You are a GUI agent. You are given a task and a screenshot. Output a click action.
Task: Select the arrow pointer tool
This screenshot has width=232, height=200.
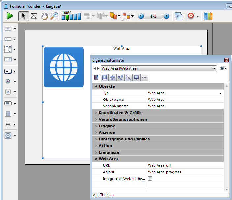coord(23,16)
